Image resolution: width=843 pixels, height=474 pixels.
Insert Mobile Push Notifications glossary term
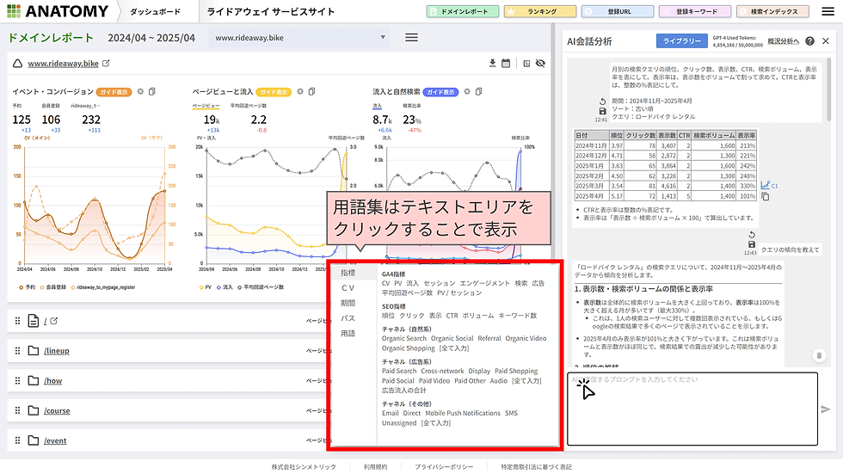pyautogui.click(x=463, y=413)
